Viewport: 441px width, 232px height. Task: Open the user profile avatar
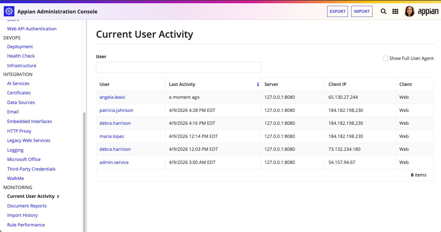click(x=409, y=11)
